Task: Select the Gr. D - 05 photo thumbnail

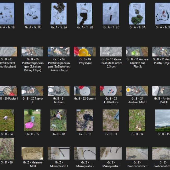Action: point(32,120)
